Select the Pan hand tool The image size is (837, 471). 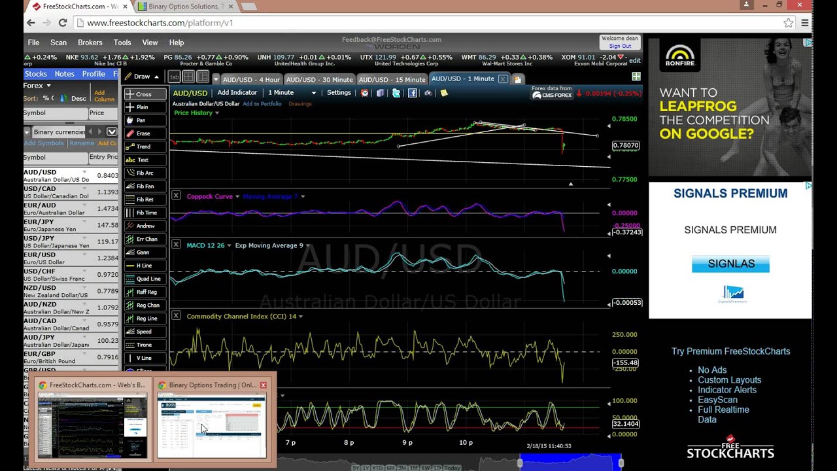145,120
